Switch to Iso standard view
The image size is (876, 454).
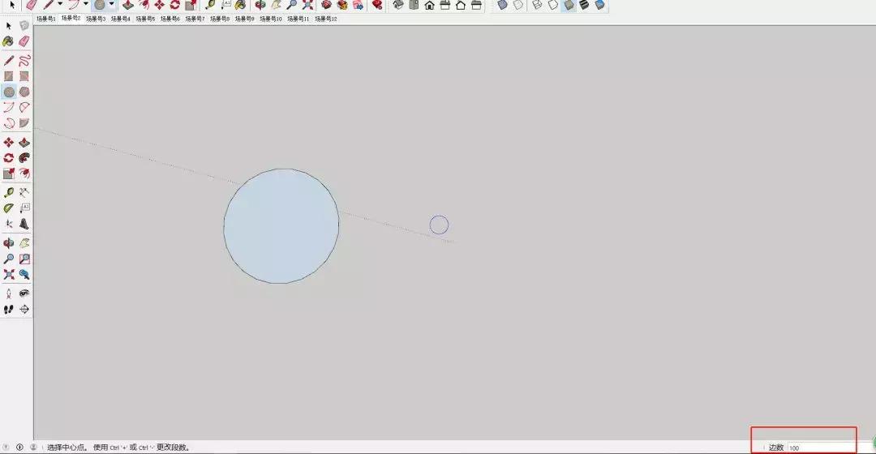coord(397,5)
